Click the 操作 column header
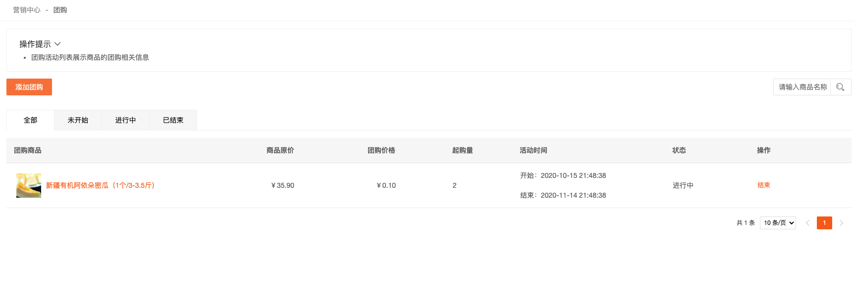The width and height of the screenshot is (854, 299). (x=764, y=150)
